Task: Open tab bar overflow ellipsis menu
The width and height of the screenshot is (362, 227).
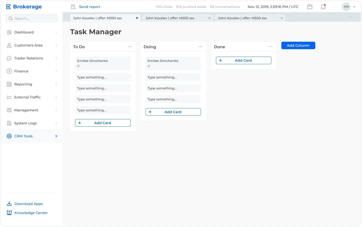Action: coord(351,17)
